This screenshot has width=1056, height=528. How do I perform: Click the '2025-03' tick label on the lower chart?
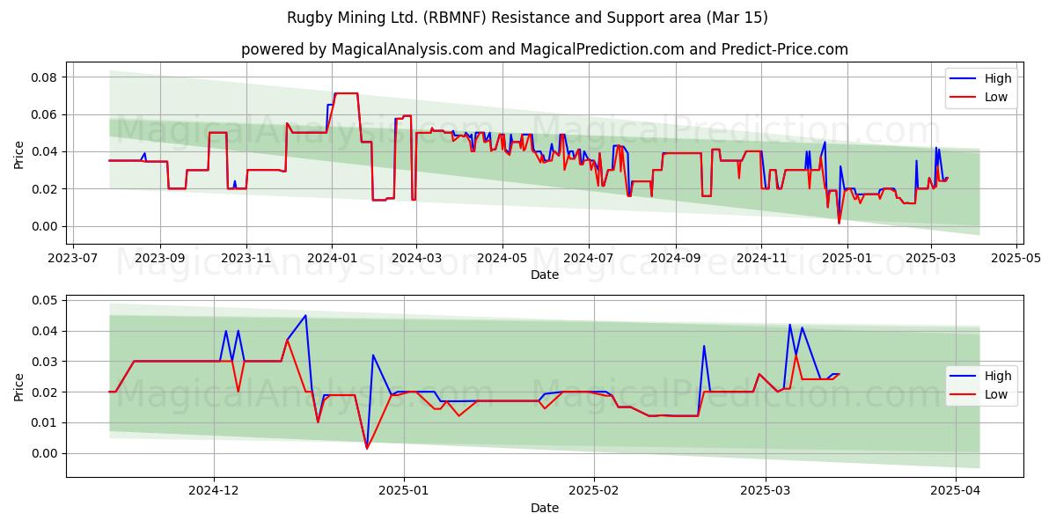pyautogui.click(x=766, y=491)
